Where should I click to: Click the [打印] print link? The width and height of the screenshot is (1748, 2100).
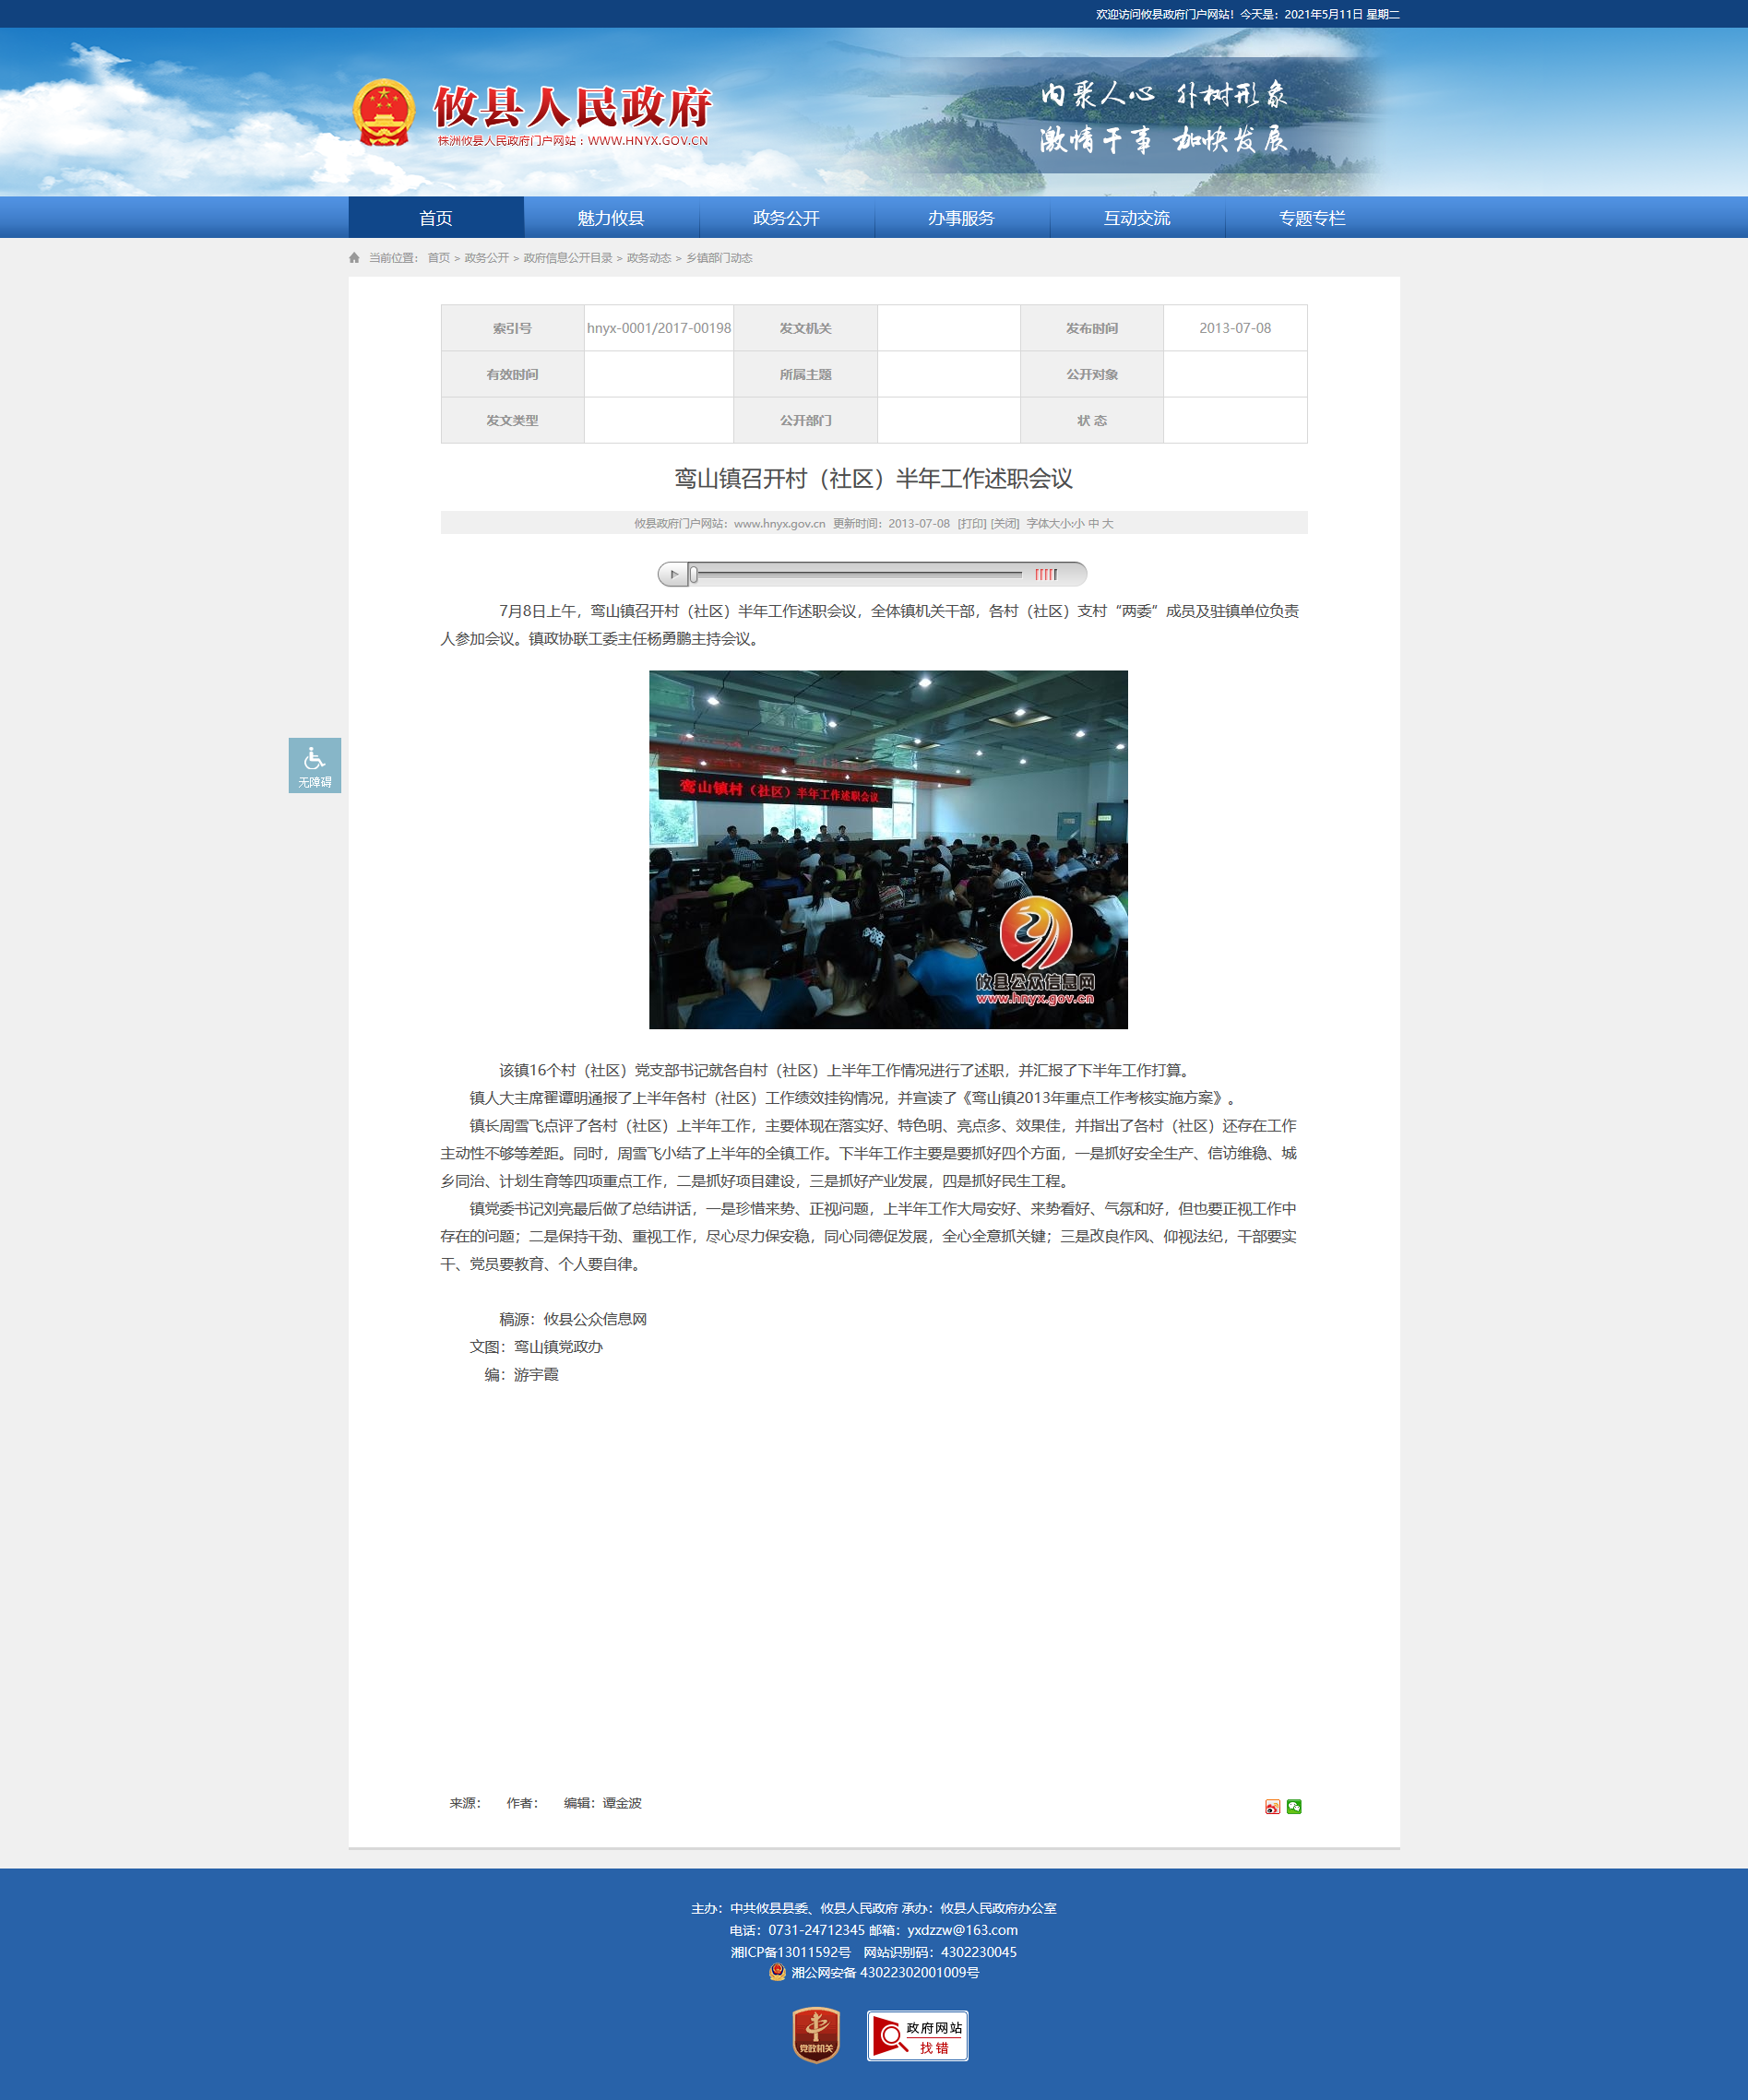pyautogui.click(x=971, y=523)
